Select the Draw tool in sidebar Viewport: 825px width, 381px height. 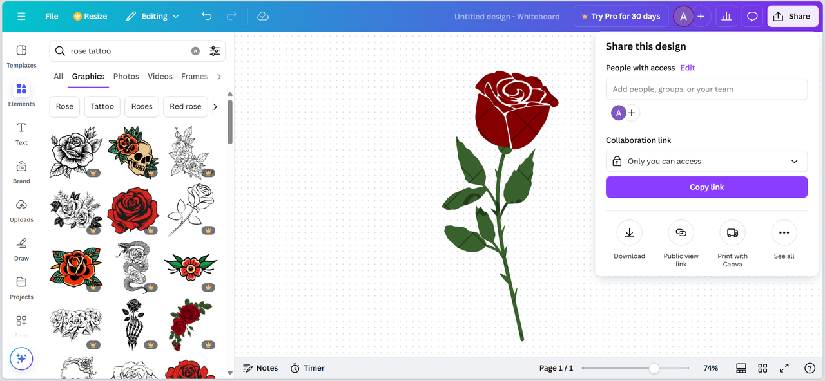click(21, 249)
